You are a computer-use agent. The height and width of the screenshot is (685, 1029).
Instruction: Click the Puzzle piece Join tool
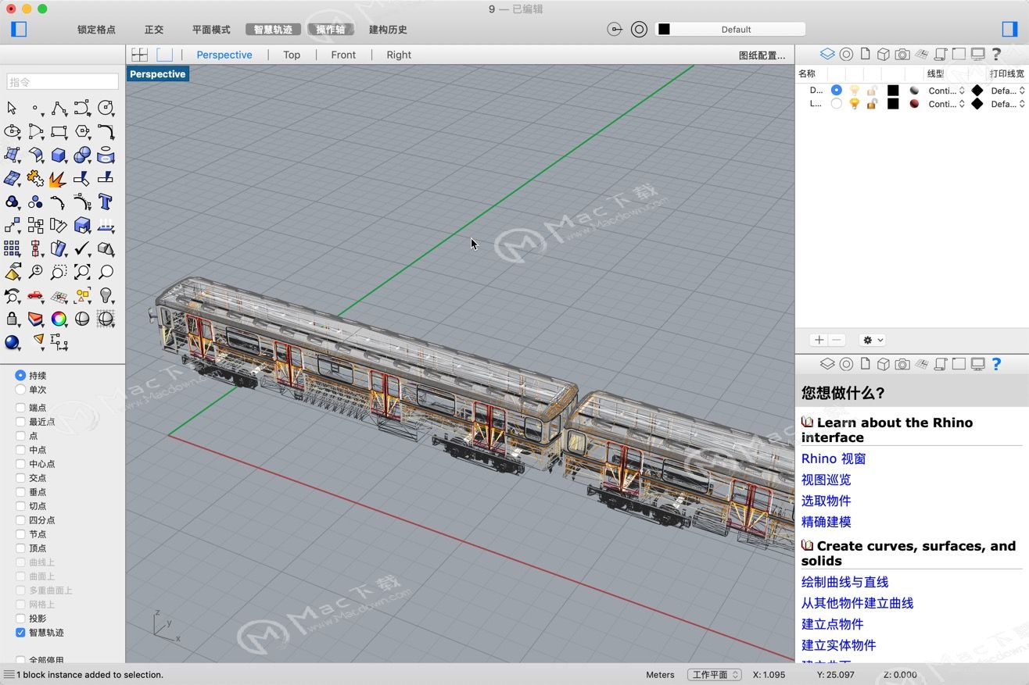coord(35,179)
